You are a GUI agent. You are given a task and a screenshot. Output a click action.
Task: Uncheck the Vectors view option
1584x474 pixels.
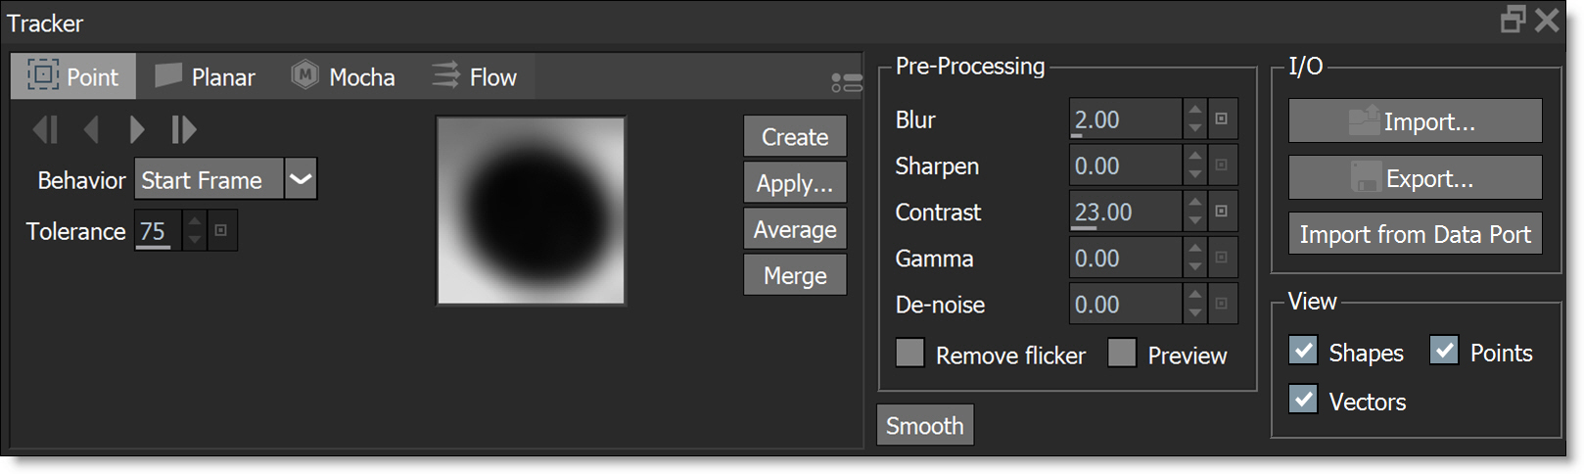pos(1303,400)
